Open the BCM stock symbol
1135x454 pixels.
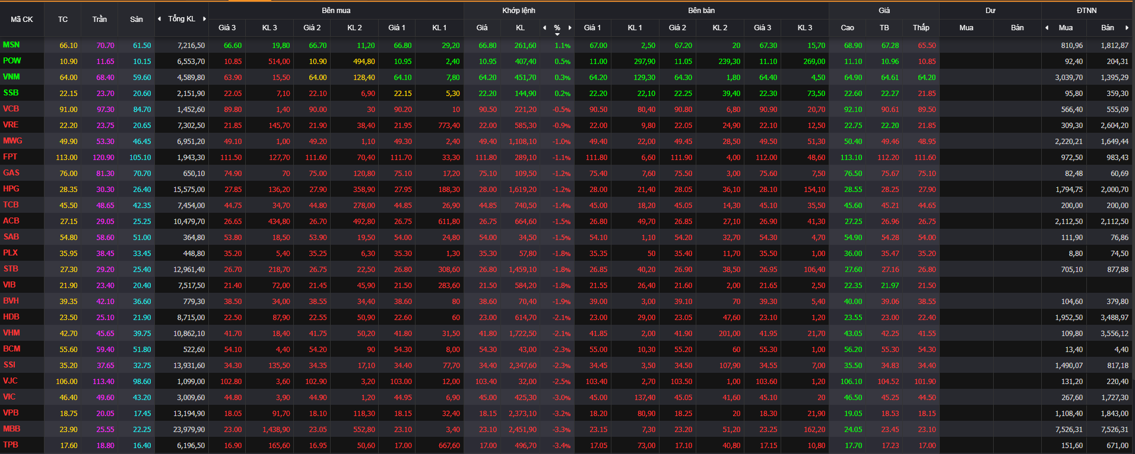pos(11,349)
